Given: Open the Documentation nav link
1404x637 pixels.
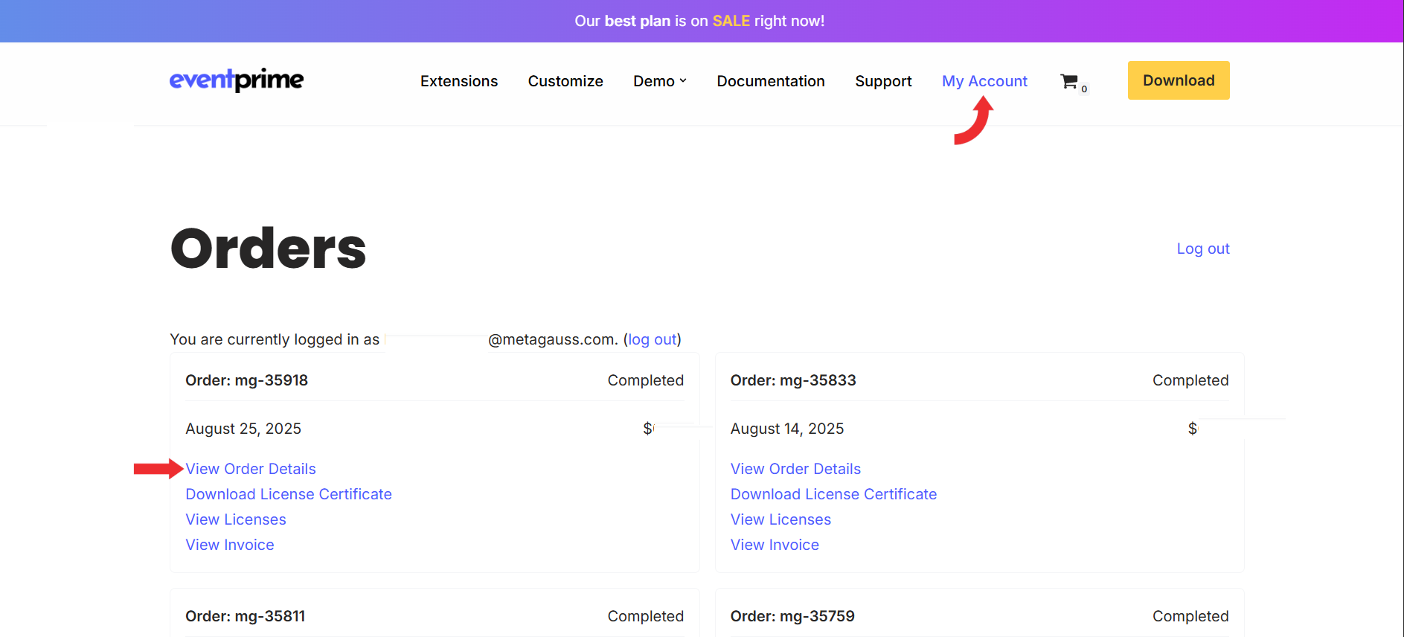Looking at the screenshot, I should tap(770, 81).
